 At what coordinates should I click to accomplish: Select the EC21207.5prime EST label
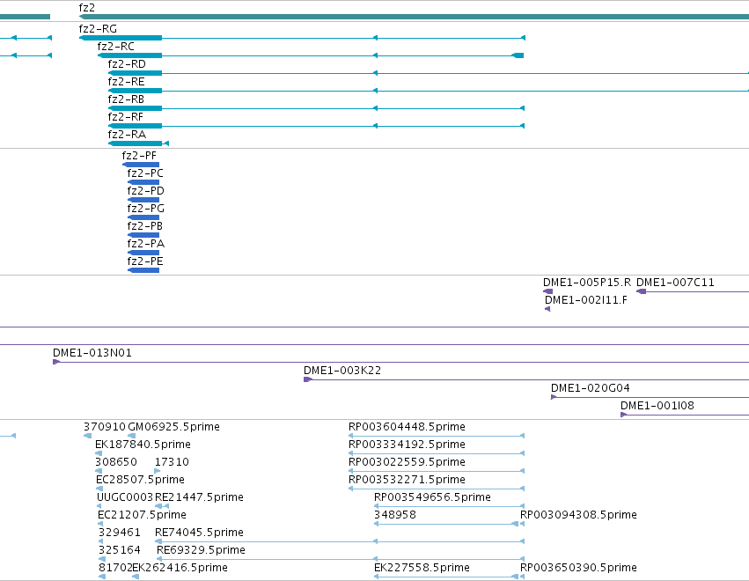point(142,515)
